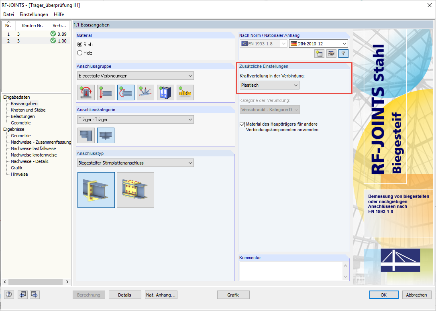Toggle main beam material checkbox
The width and height of the screenshot is (436, 311).
242,124
